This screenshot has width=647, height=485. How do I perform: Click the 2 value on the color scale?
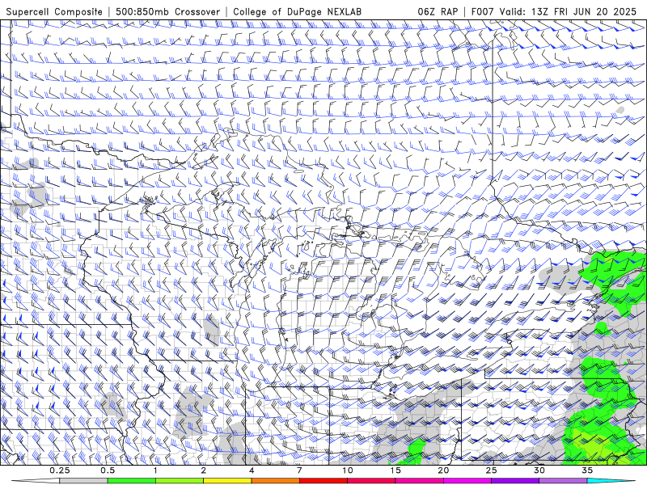(204, 470)
